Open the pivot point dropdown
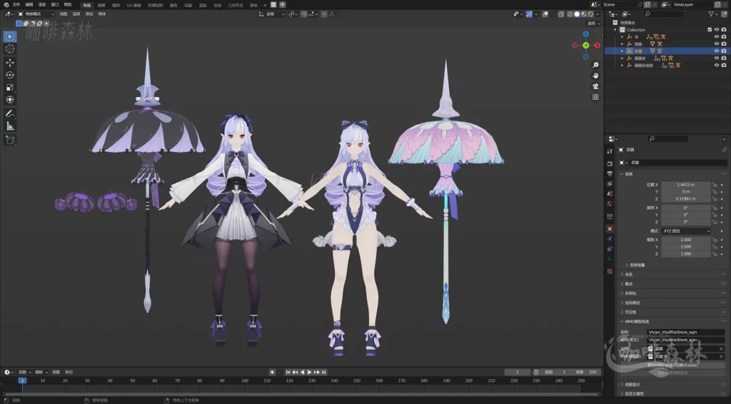This screenshot has height=404, width=731. (x=293, y=14)
